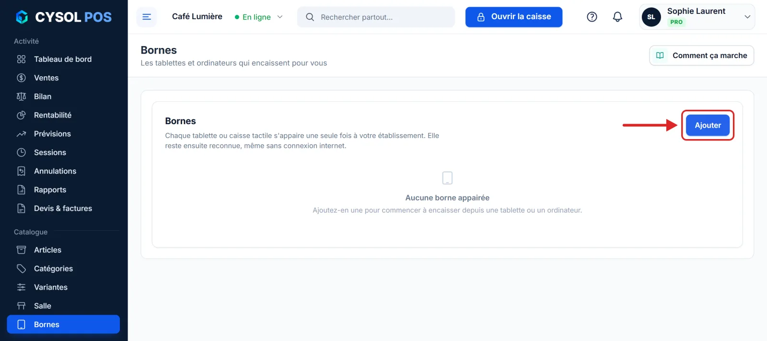
Task: Click the CYSOL POS logo icon
Action: click(x=22, y=17)
